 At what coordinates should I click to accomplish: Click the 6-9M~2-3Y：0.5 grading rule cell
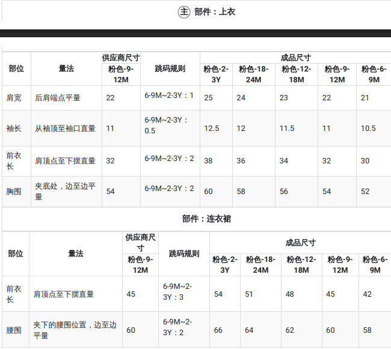(166, 125)
